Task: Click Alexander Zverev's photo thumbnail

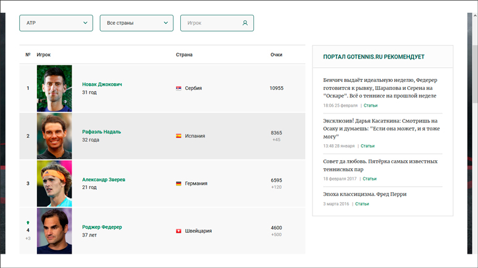Action: point(54,184)
